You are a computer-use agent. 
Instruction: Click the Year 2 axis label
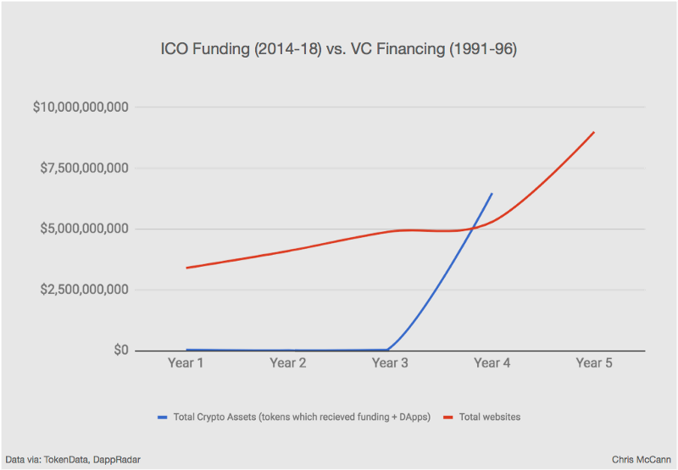click(288, 362)
